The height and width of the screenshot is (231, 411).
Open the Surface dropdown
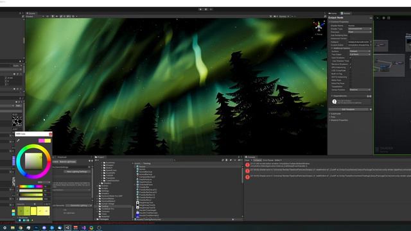click(x=360, y=51)
